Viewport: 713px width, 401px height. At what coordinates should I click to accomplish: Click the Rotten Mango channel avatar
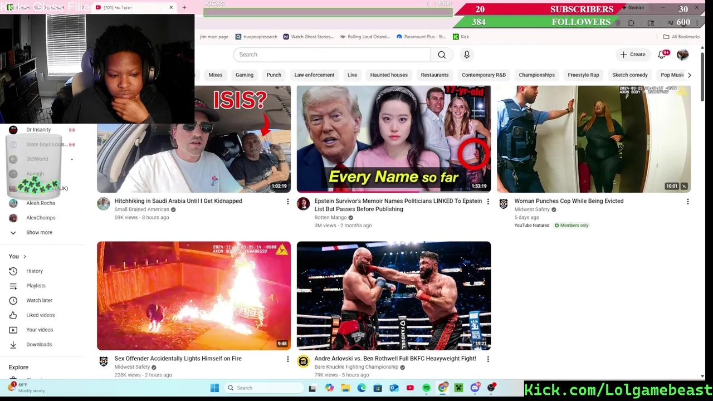(304, 204)
